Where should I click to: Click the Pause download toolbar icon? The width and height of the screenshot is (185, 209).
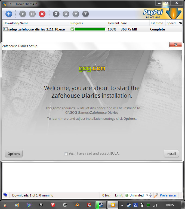pos(32,14)
